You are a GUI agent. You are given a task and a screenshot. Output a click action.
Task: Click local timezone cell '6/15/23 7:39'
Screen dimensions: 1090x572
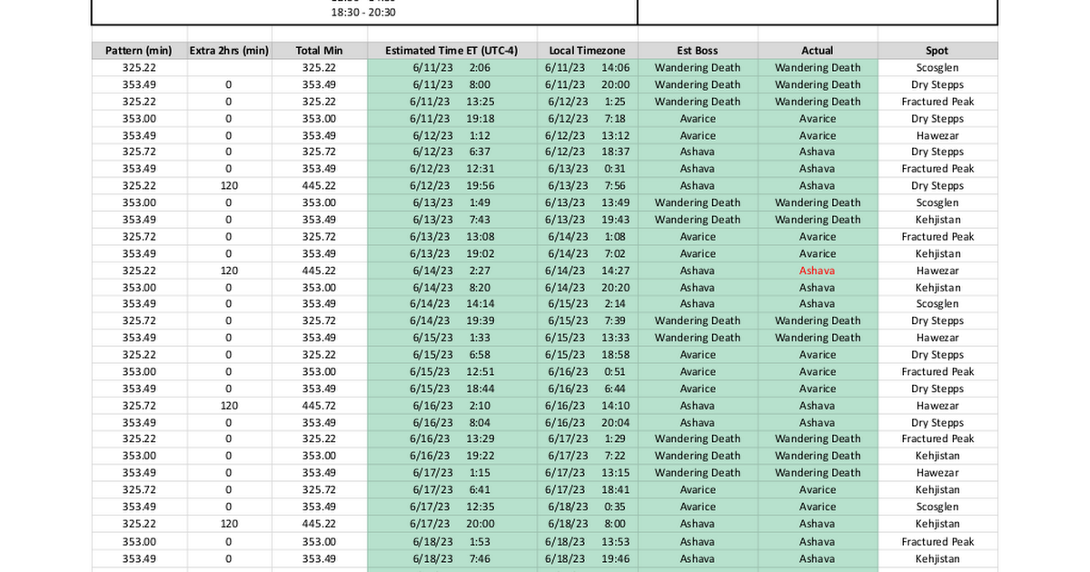point(587,321)
